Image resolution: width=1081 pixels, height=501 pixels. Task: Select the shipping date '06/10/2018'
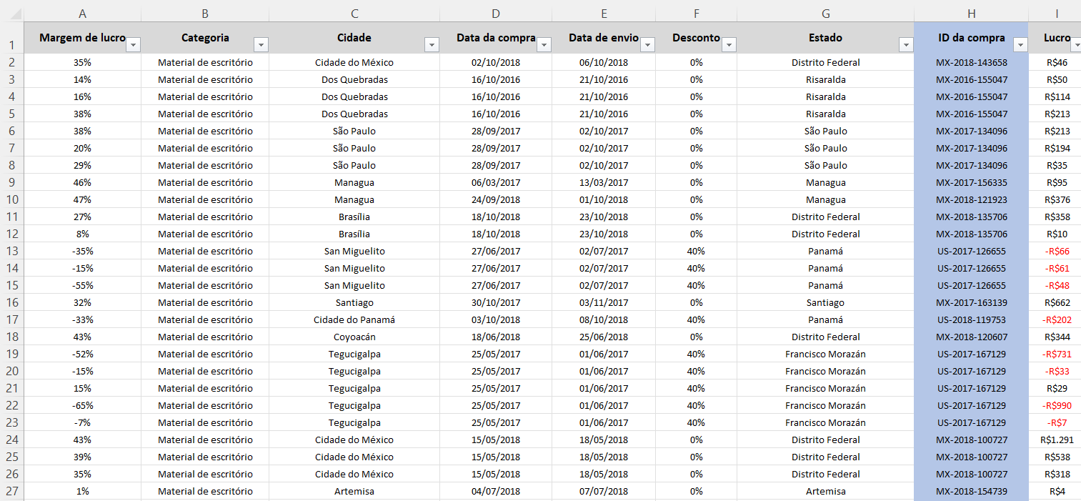click(x=604, y=62)
